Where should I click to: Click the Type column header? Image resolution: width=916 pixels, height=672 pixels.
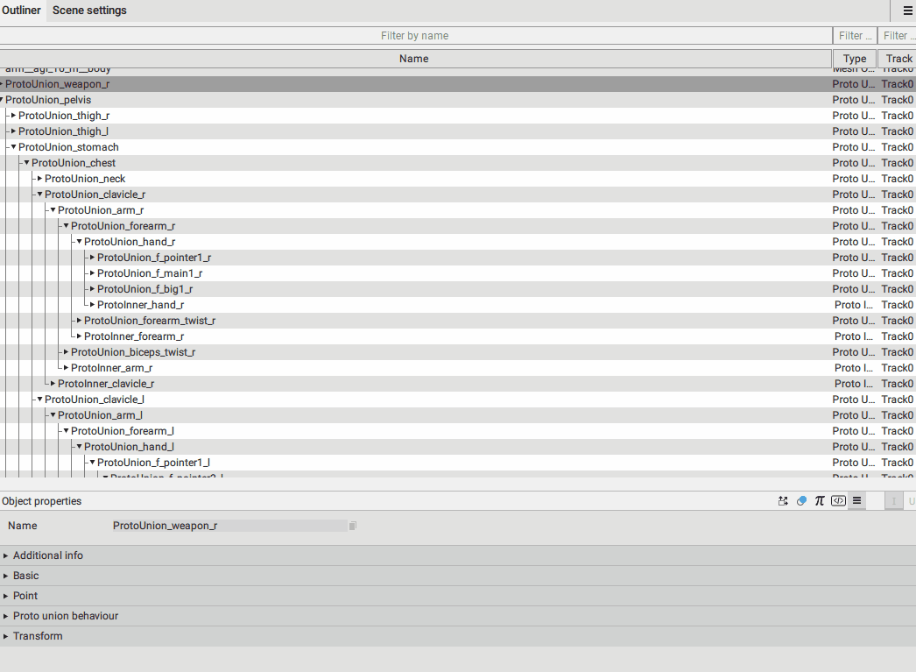[854, 59]
